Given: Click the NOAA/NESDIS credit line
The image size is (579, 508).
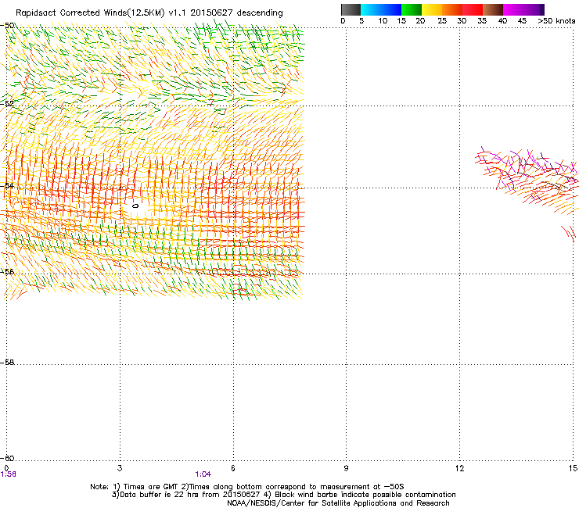Looking at the screenshot, I should (338, 503).
